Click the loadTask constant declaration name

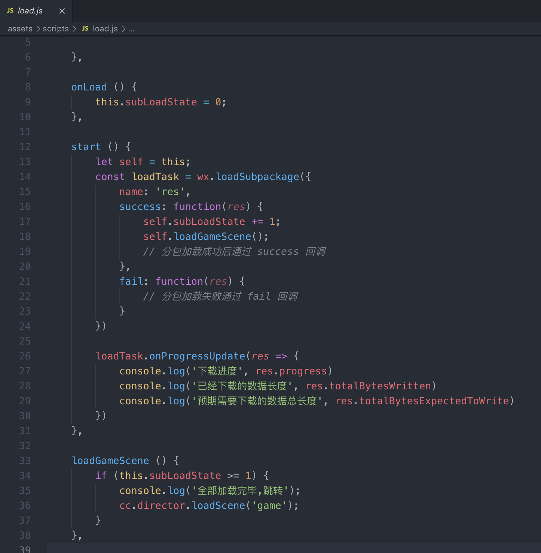[156, 177]
